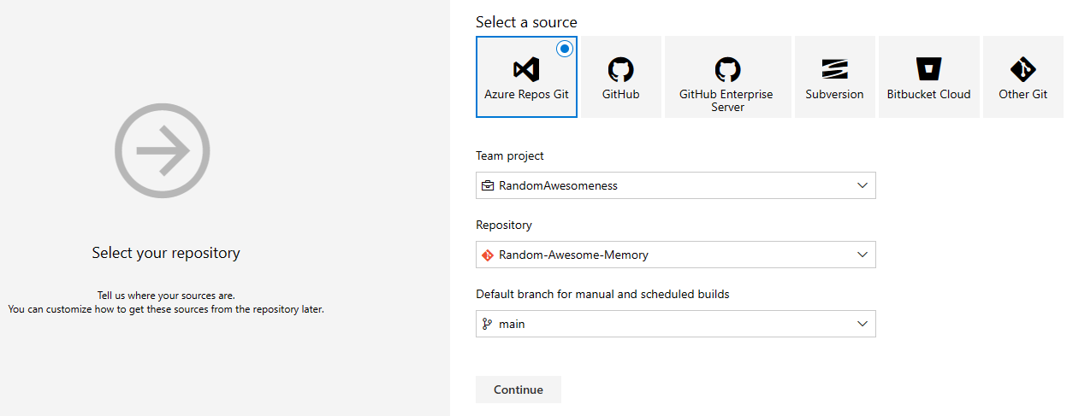Select the Azure Repos Git source icon

526,69
